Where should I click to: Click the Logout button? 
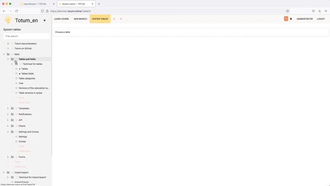point(321,19)
